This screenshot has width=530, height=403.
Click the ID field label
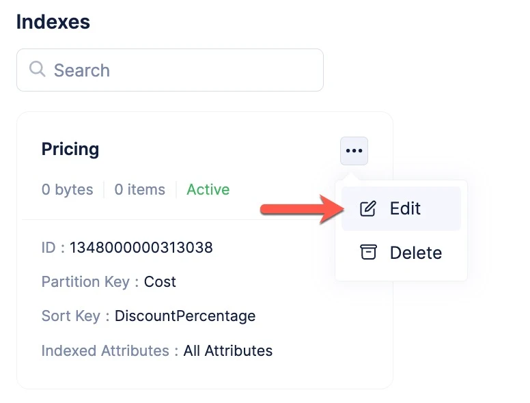click(x=48, y=247)
